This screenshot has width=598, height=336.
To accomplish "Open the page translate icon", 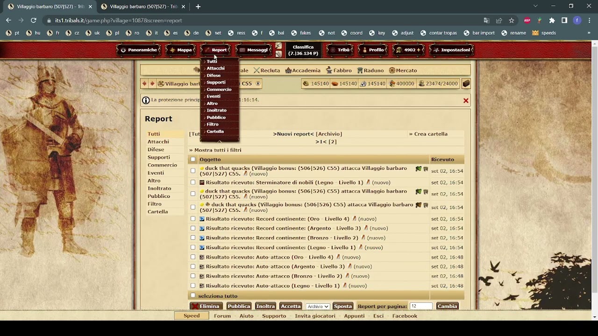I will tap(487, 21).
